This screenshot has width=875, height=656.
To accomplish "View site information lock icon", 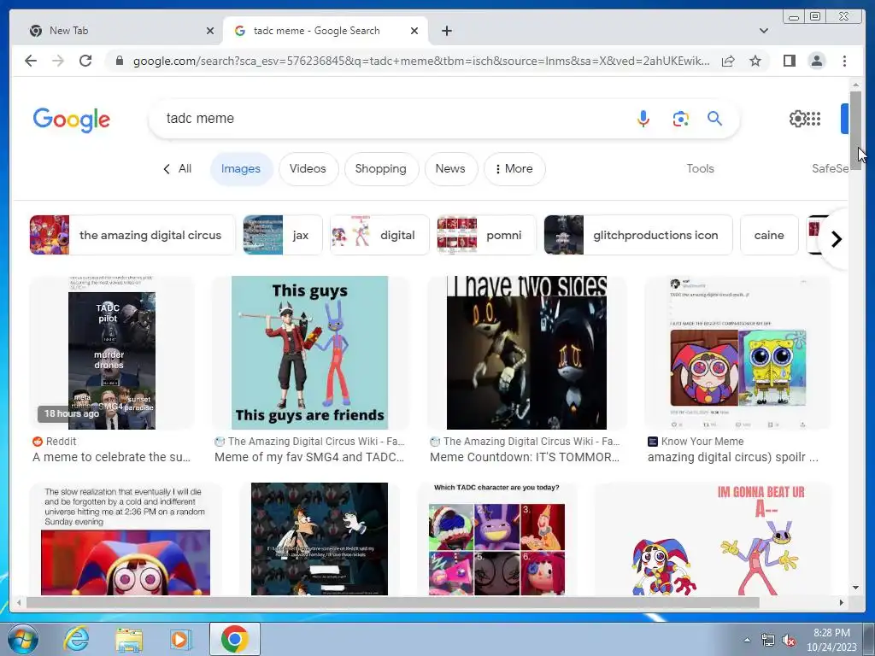I will [x=119, y=61].
